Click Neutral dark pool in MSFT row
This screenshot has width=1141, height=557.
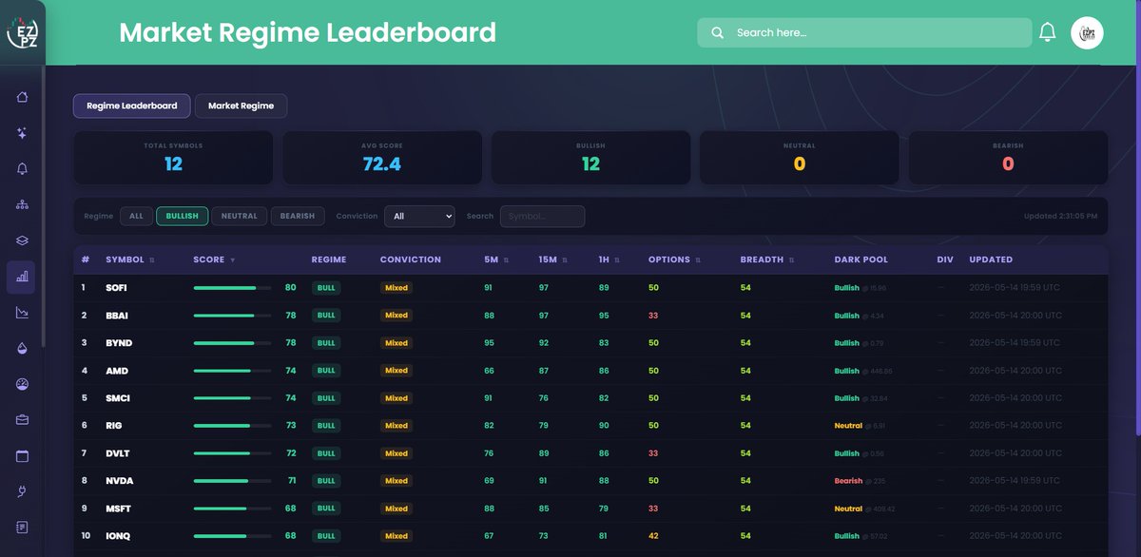[848, 509]
